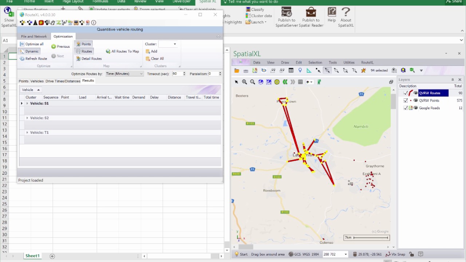Go to previous map extent green arrows
Viewport: 466px width, 262px height.
285,82
